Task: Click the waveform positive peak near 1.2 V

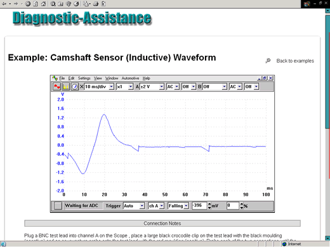Action: pyautogui.click(x=104, y=115)
